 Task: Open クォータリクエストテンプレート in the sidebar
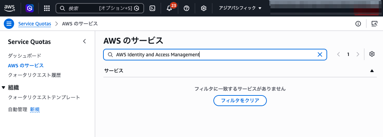point(44,97)
